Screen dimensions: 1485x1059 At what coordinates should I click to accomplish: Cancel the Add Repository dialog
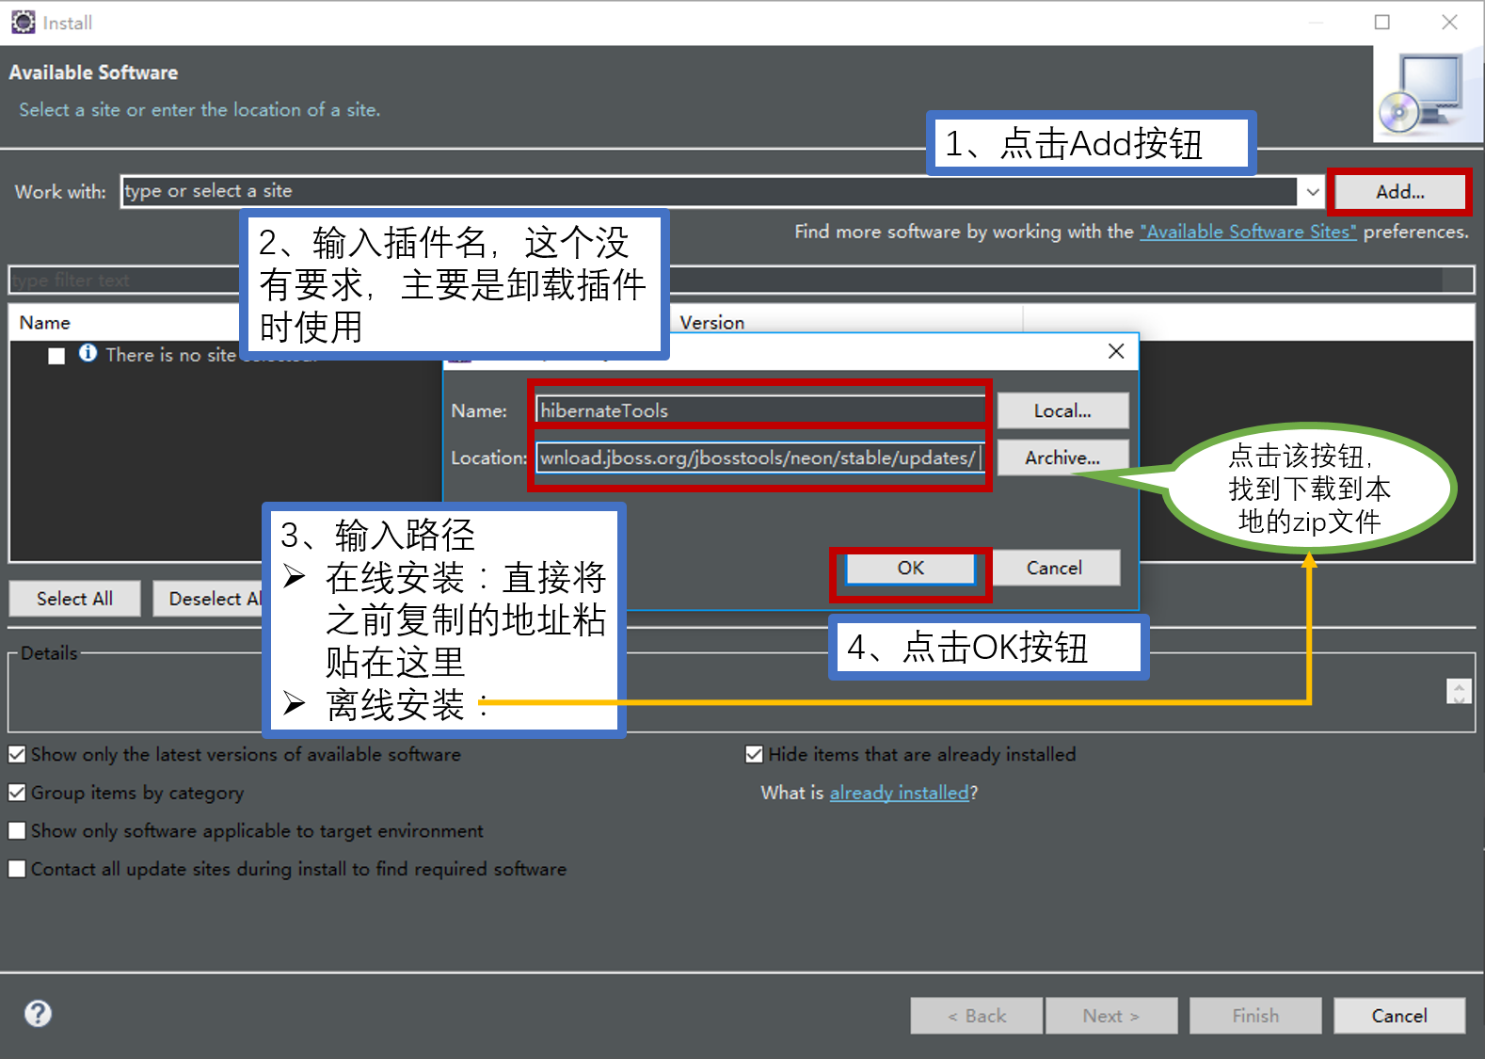point(1054,569)
